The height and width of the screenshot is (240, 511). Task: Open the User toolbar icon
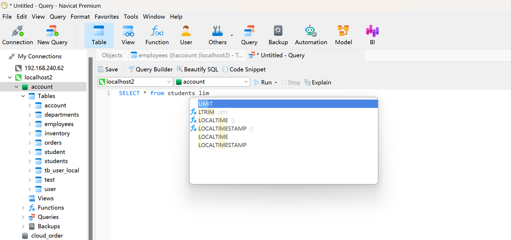pyautogui.click(x=186, y=35)
